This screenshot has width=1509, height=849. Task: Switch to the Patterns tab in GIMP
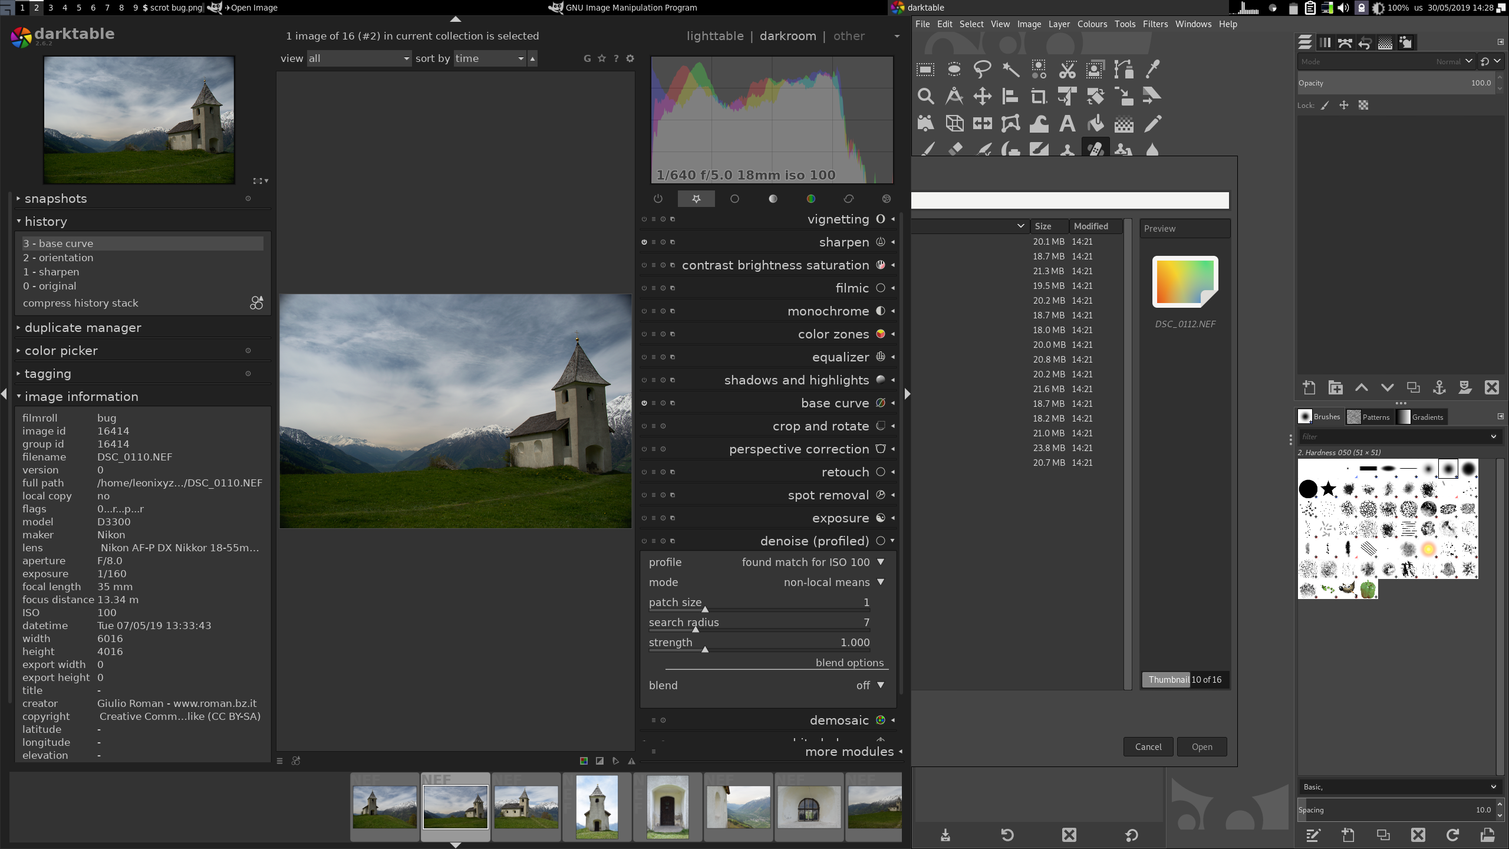1370,417
